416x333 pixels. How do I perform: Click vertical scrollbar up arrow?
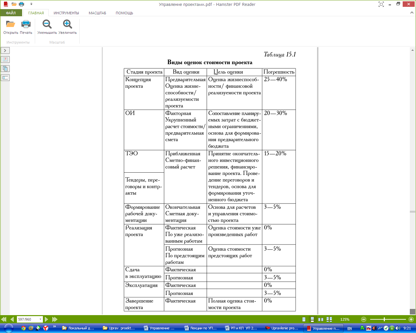[413, 50]
